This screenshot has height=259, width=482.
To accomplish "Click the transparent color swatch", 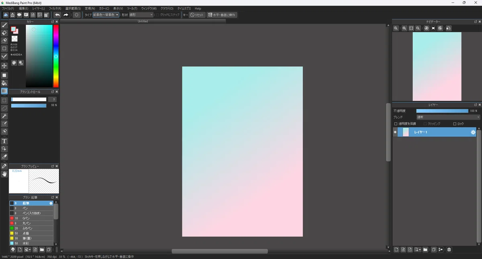I will [14, 39].
